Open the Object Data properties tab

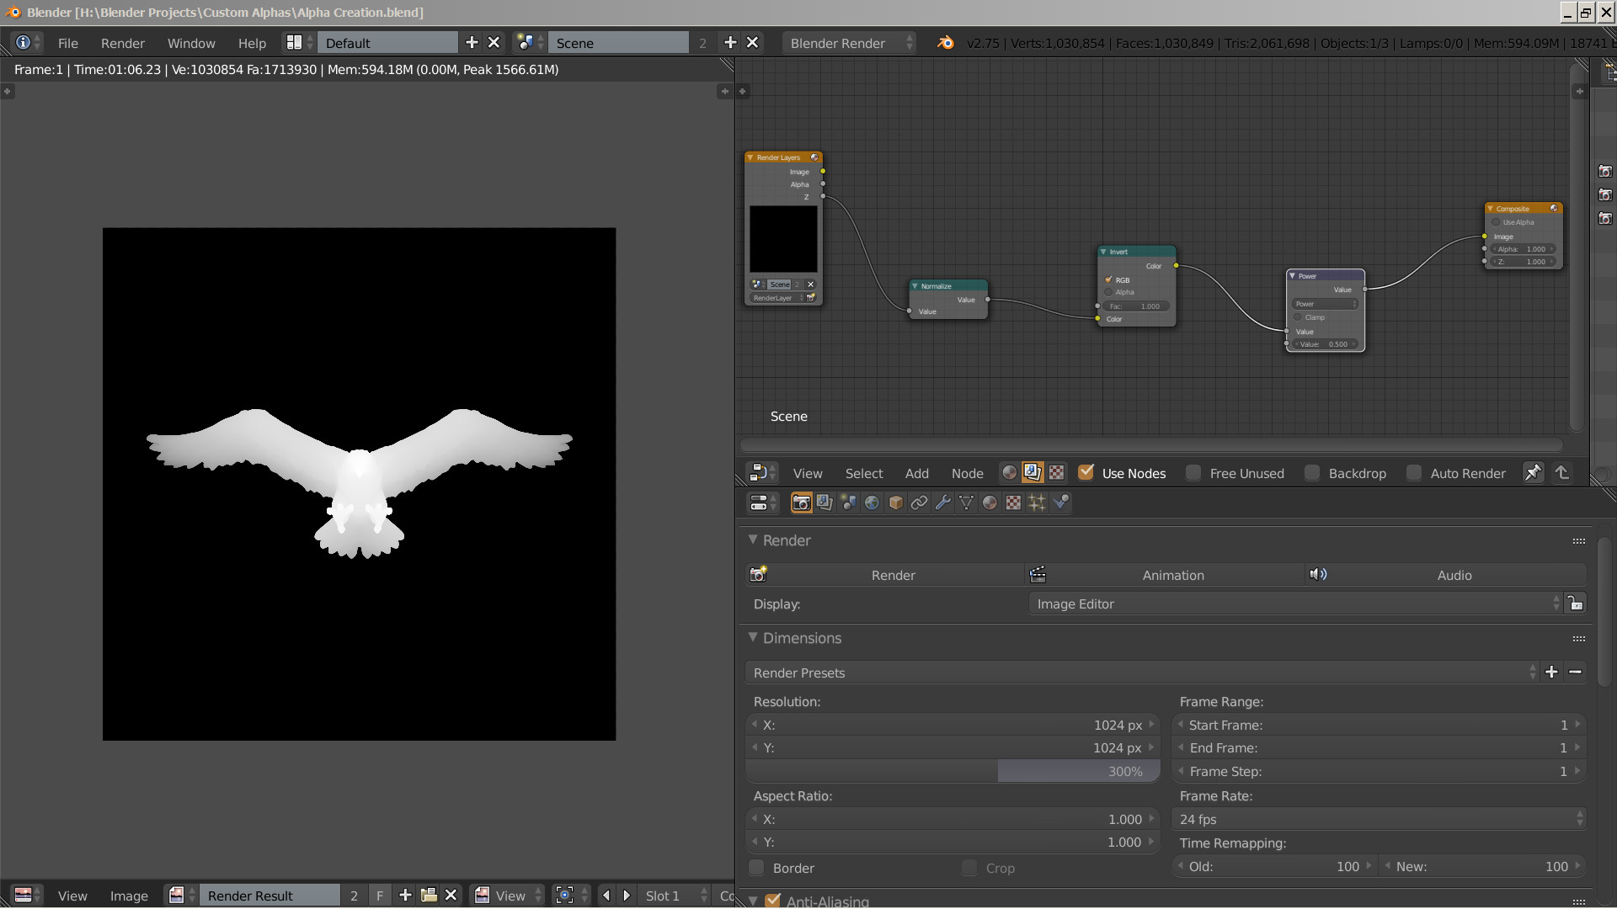(967, 502)
